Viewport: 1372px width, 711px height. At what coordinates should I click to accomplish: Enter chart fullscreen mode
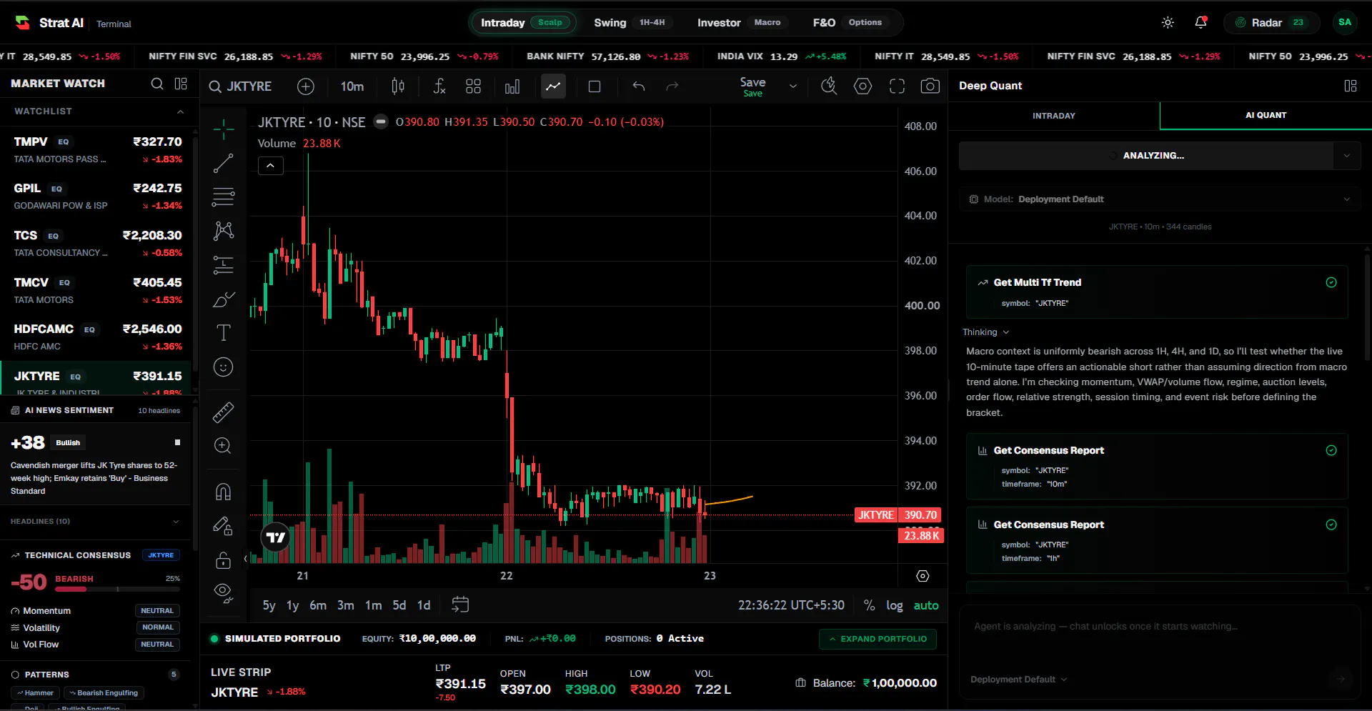(x=897, y=86)
